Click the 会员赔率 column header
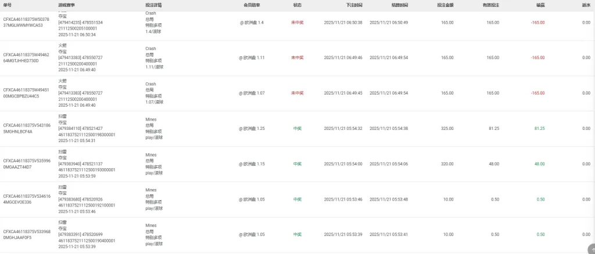This screenshot has height=254, width=595. pos(252,5)
